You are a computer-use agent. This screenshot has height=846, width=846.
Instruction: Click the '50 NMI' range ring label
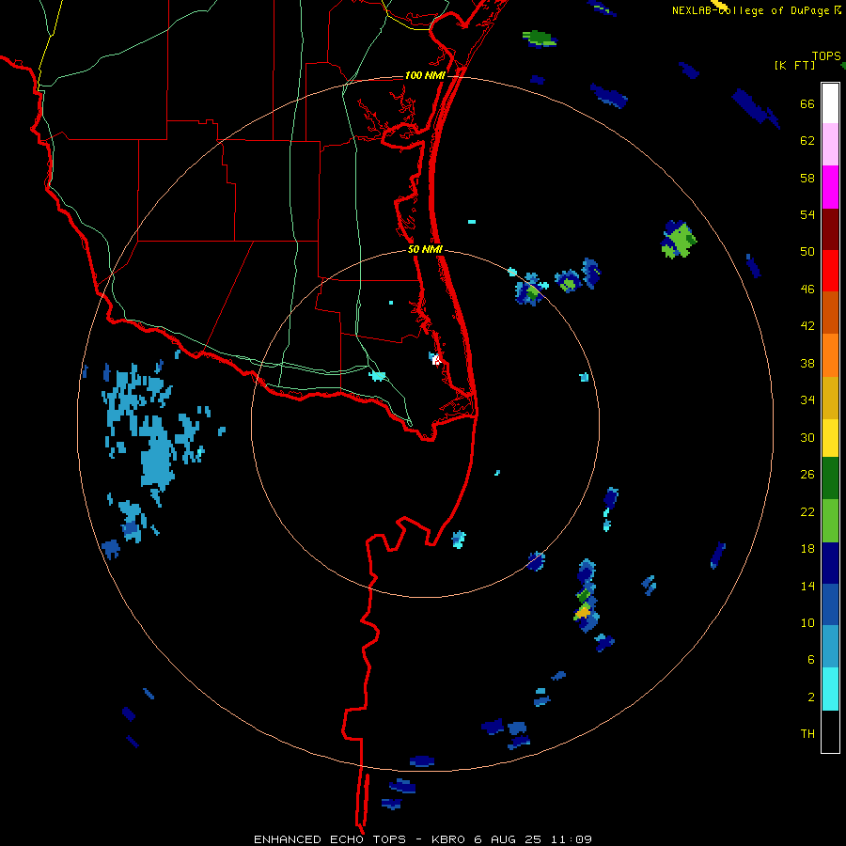425,249
